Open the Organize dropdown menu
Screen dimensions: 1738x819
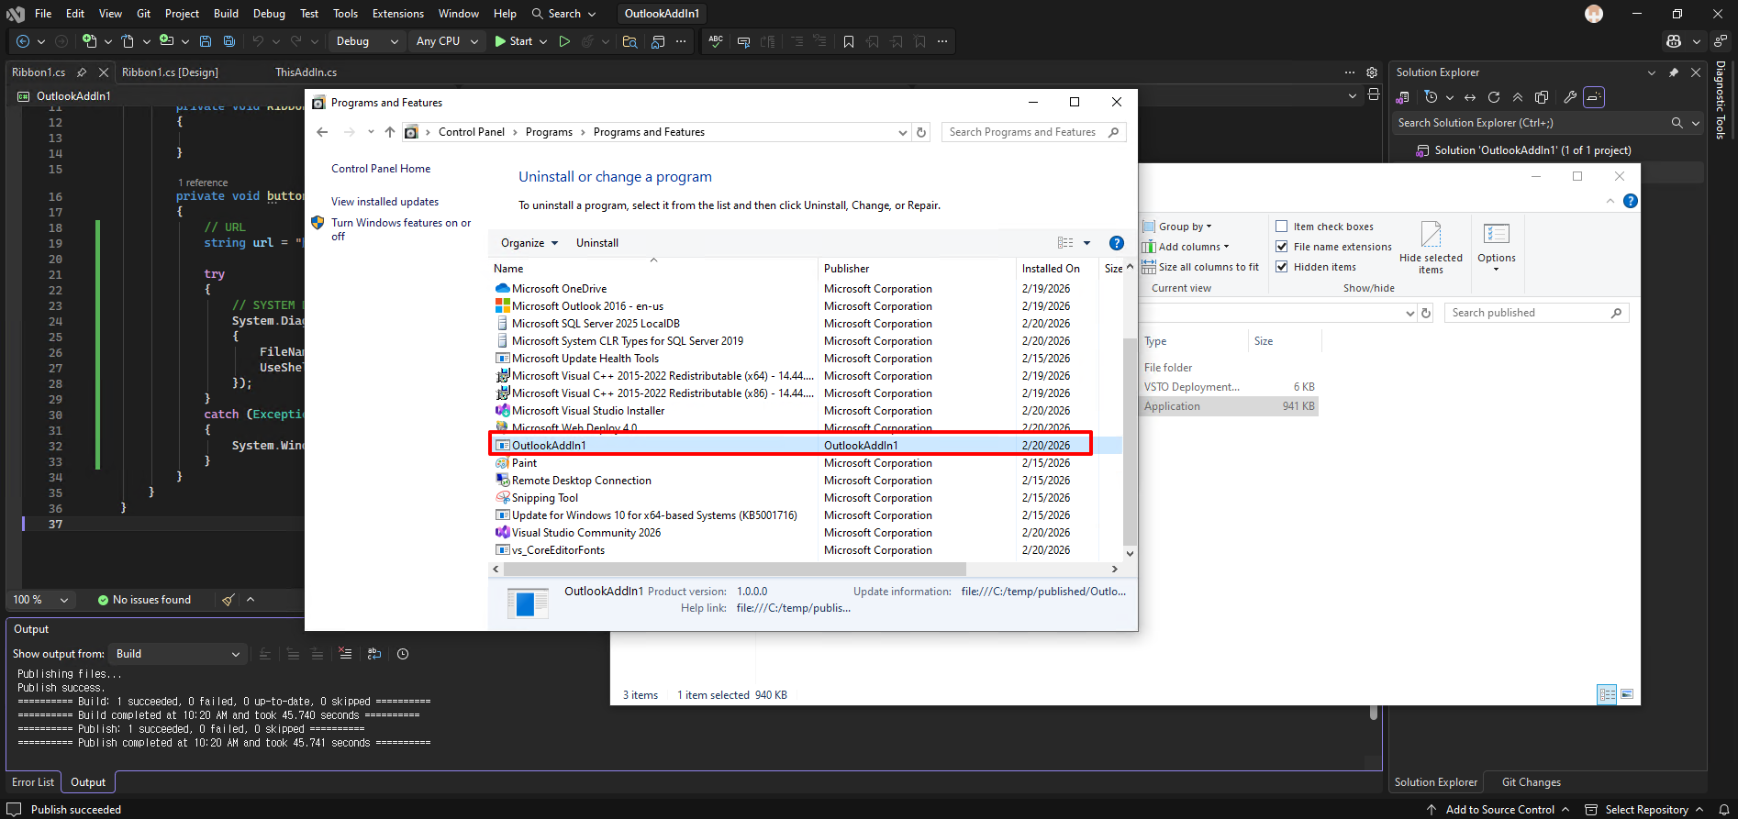point(529,243)
